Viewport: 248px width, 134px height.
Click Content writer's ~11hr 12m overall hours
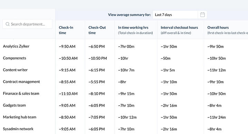coord(217,70)
